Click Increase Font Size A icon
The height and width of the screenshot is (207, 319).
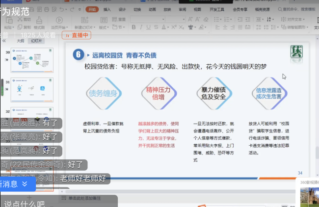190,20
